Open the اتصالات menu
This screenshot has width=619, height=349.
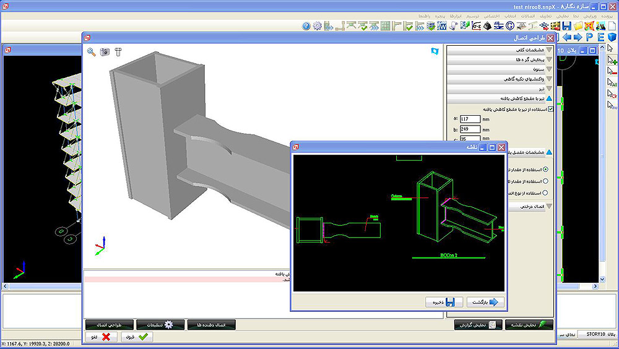527,16
